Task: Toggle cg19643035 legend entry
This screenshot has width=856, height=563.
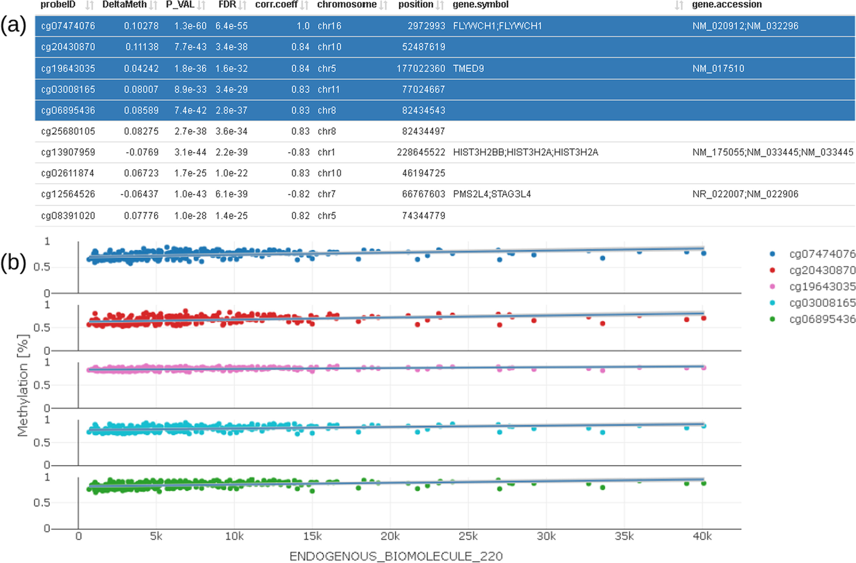Action: [813, 286]
